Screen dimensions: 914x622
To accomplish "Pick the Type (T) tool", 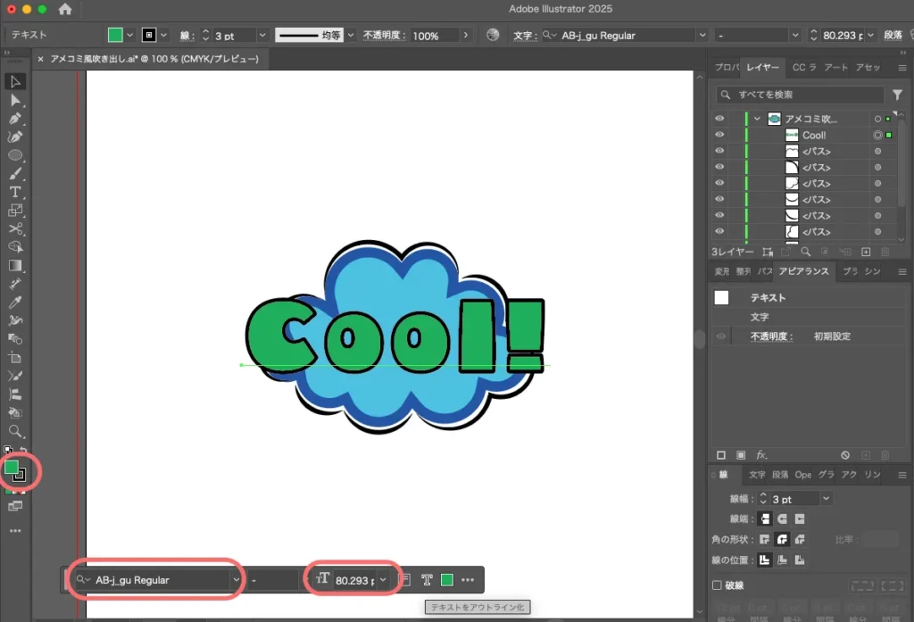I will [x=15, y=192].
